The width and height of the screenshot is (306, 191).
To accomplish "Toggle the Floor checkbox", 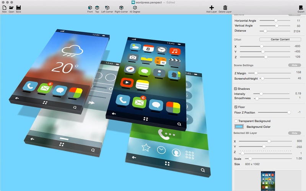I will (236, 107).
